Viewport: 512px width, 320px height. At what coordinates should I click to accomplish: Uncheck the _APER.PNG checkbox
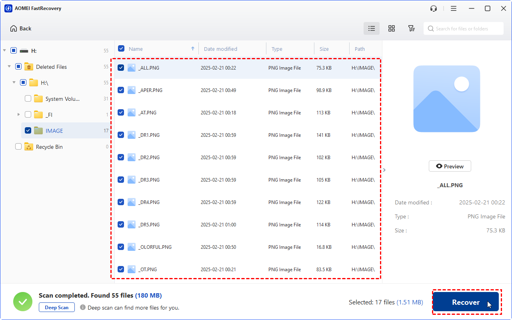pyautogui.click(x=121, y=90)
